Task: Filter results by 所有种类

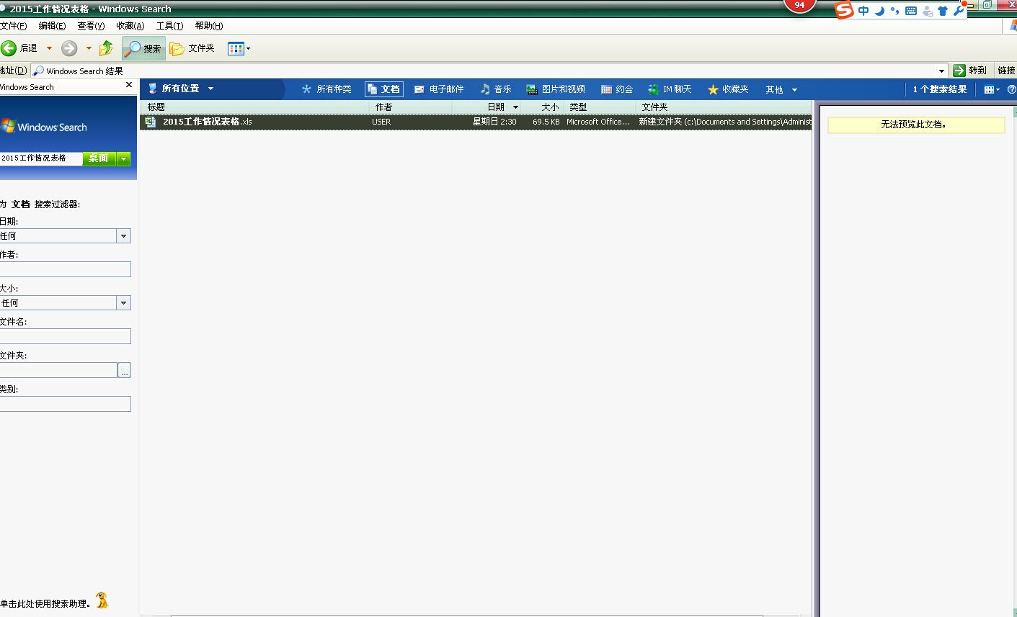Action: click(x=327, y=89)
